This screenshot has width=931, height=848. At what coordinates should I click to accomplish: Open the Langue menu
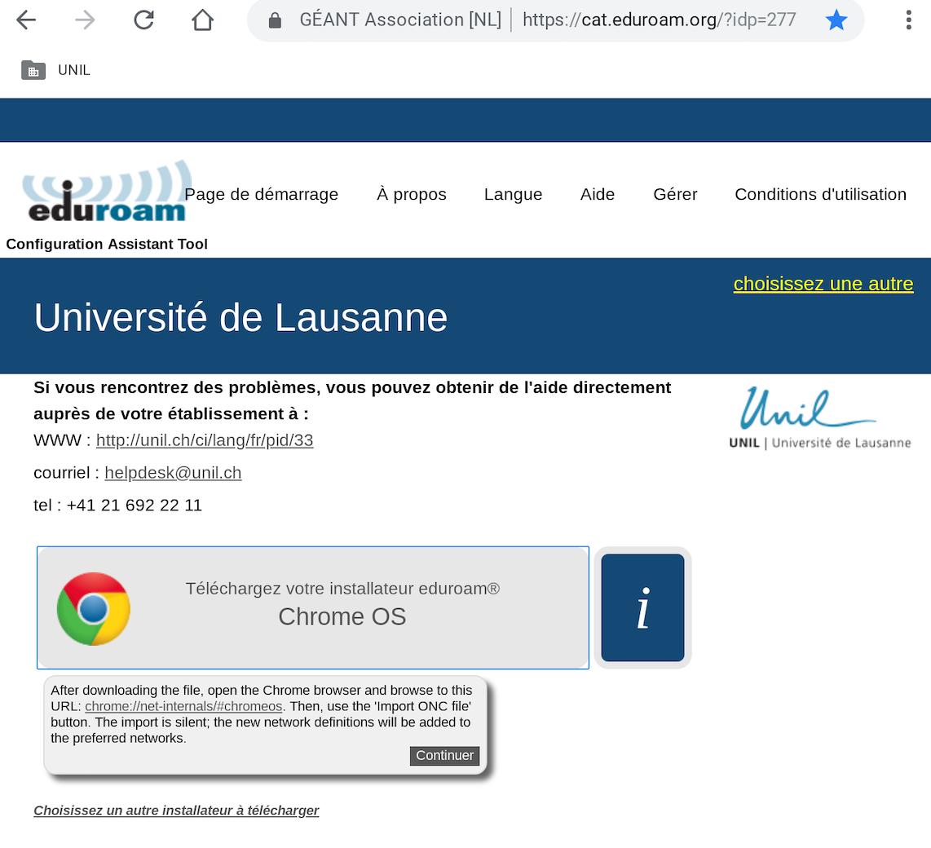coord(513,195)
